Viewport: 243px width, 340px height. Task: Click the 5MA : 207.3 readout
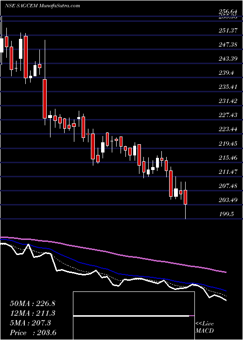coord(30,323)
